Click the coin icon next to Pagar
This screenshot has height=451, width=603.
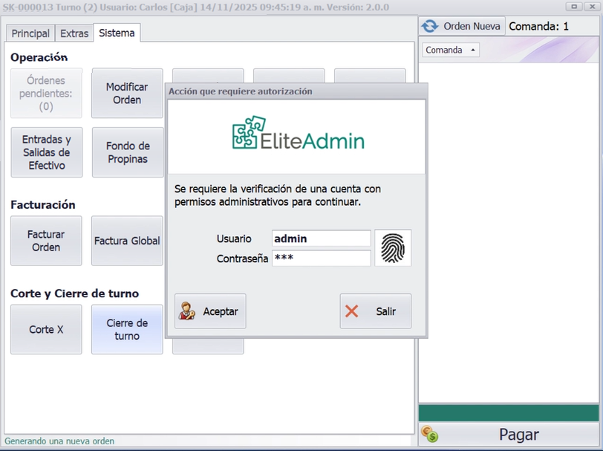(x=428, y=434)
